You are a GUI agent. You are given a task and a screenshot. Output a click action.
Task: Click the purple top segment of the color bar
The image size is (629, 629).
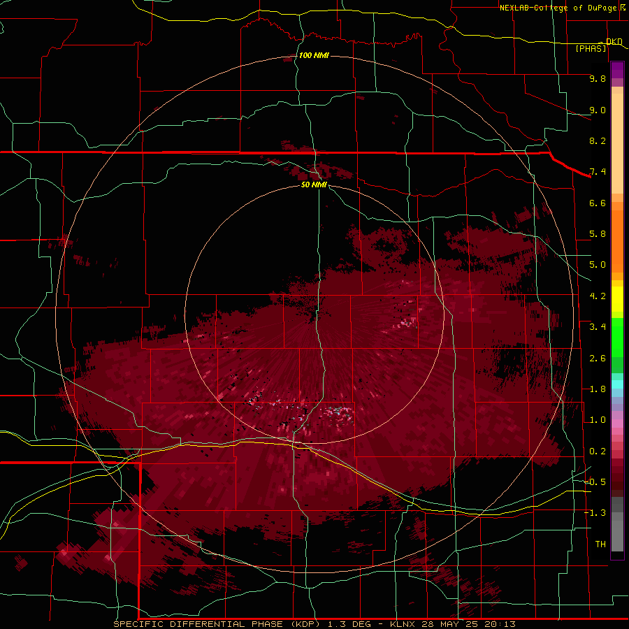(x=617, y=70)
